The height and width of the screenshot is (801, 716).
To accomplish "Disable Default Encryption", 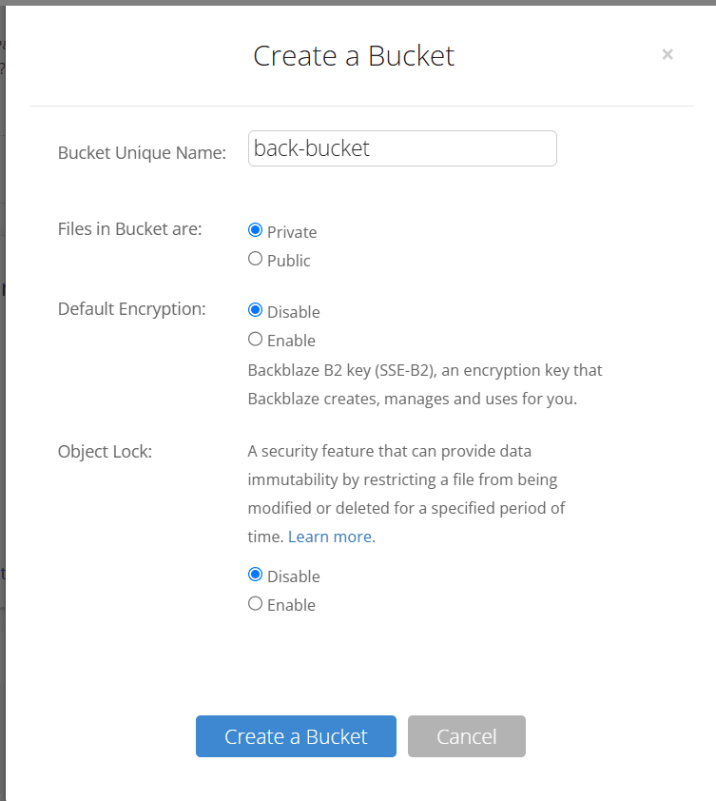I will click(x=255, y=308).
